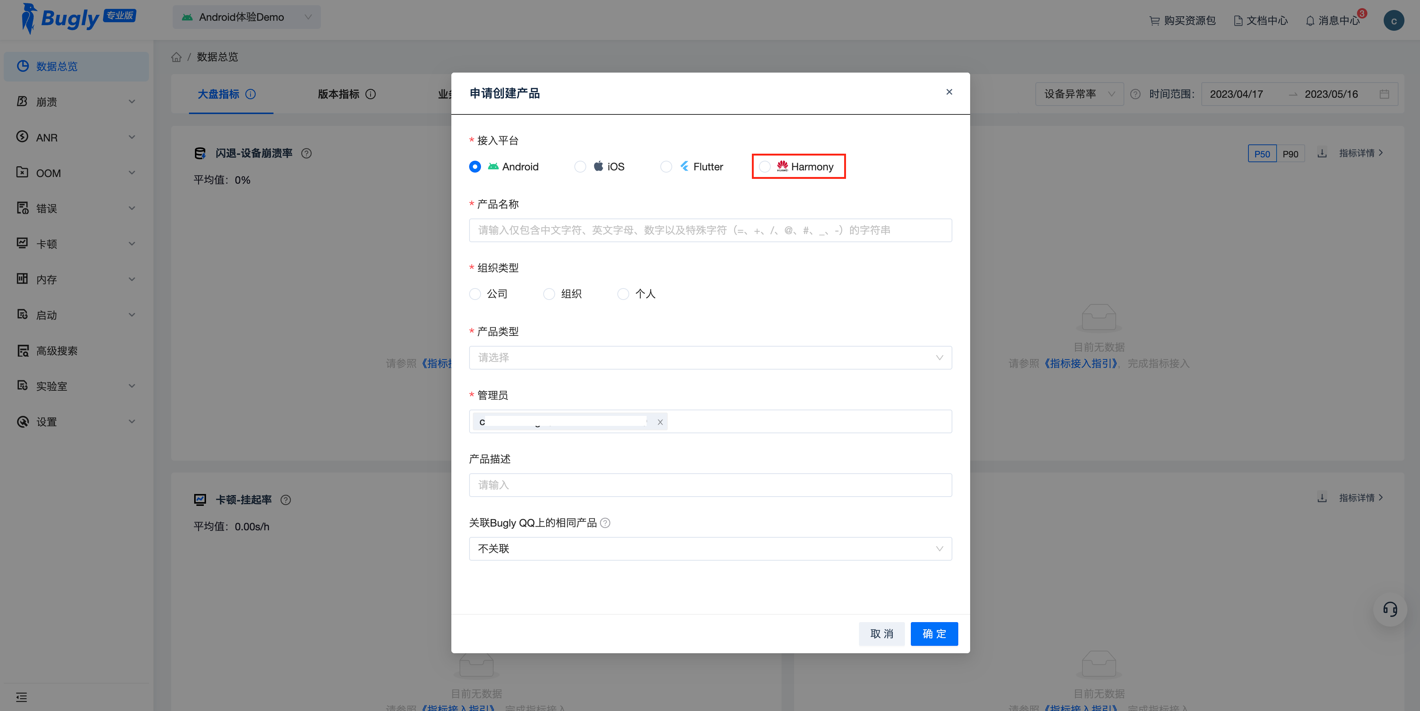Open the Android体验Demo product dropdown
1420x711 pixels.
[246, 17]
